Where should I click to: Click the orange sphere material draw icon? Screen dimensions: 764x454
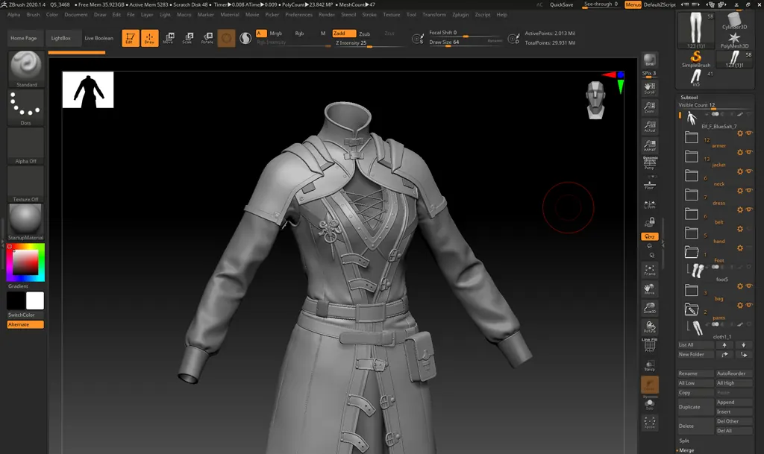[226, 38]
